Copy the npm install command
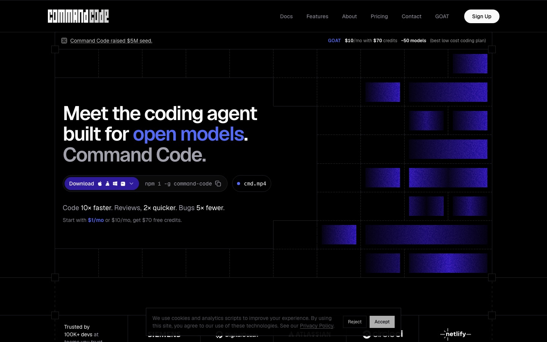The width and height of the screenshot is (547, 342). pos(218,184)
